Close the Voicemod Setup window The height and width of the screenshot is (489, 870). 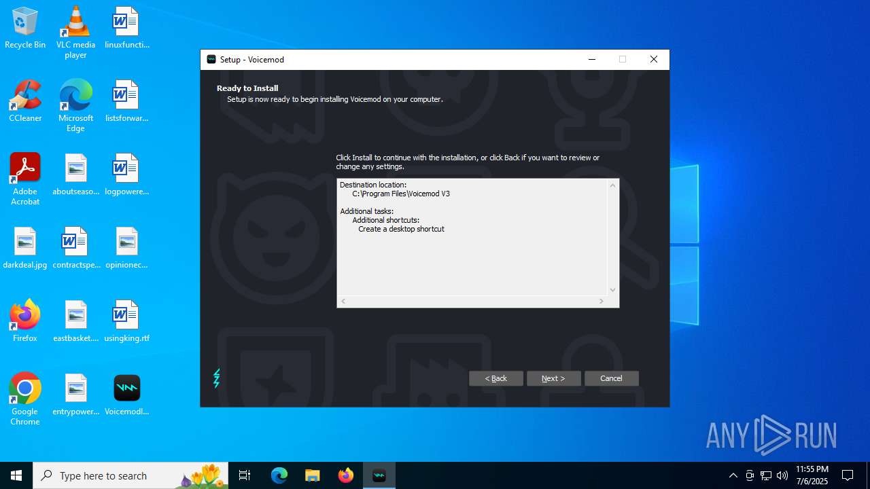click(x=654, y=59)
